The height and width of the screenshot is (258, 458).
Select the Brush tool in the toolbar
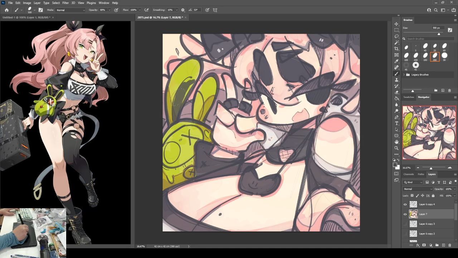pyautogui.click(x=396, y=73)
